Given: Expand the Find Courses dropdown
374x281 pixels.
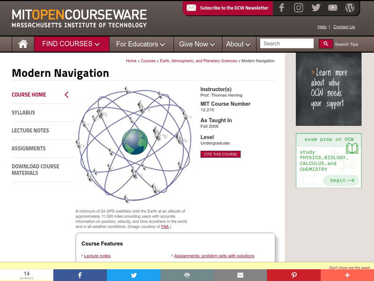Looking at the screenshot, I should point(72,44).
